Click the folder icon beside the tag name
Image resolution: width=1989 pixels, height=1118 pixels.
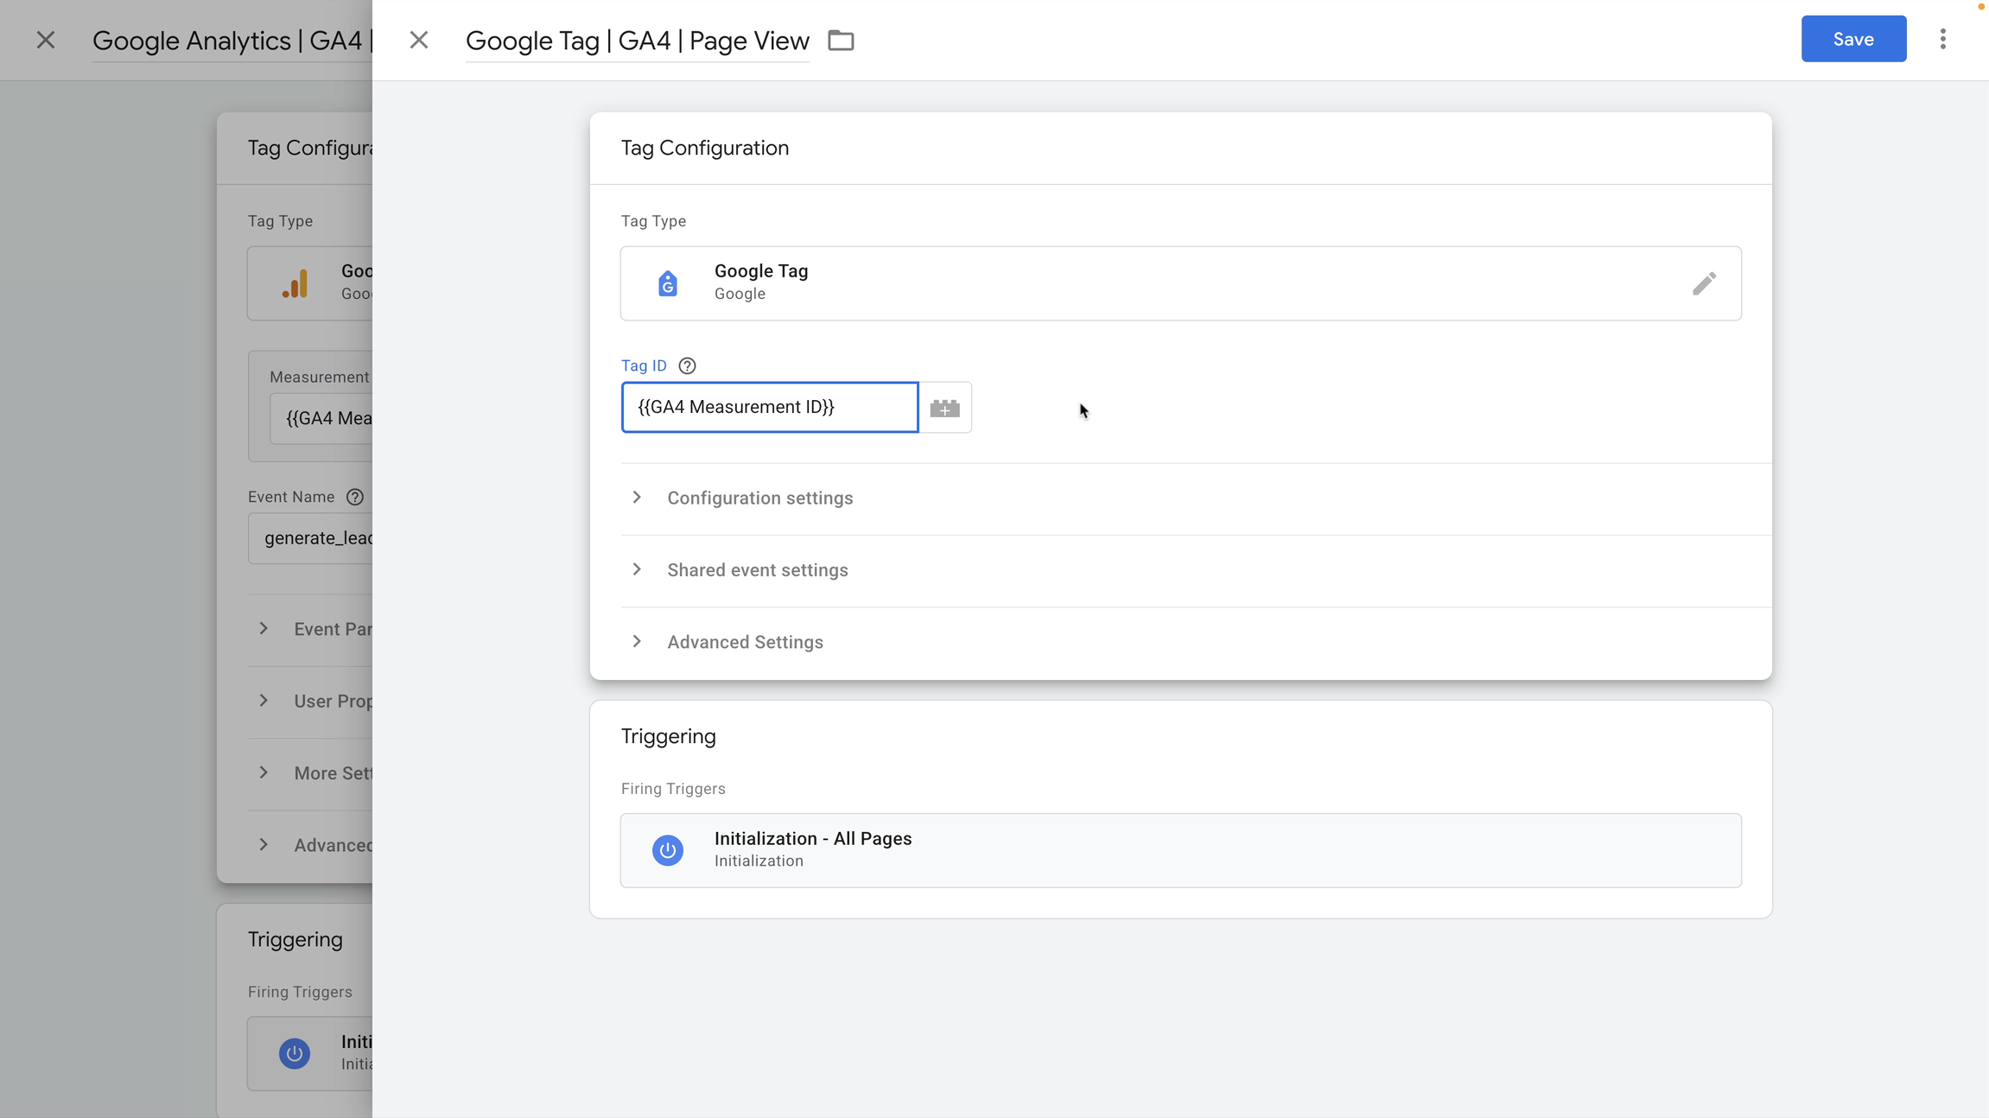(839, 40)
